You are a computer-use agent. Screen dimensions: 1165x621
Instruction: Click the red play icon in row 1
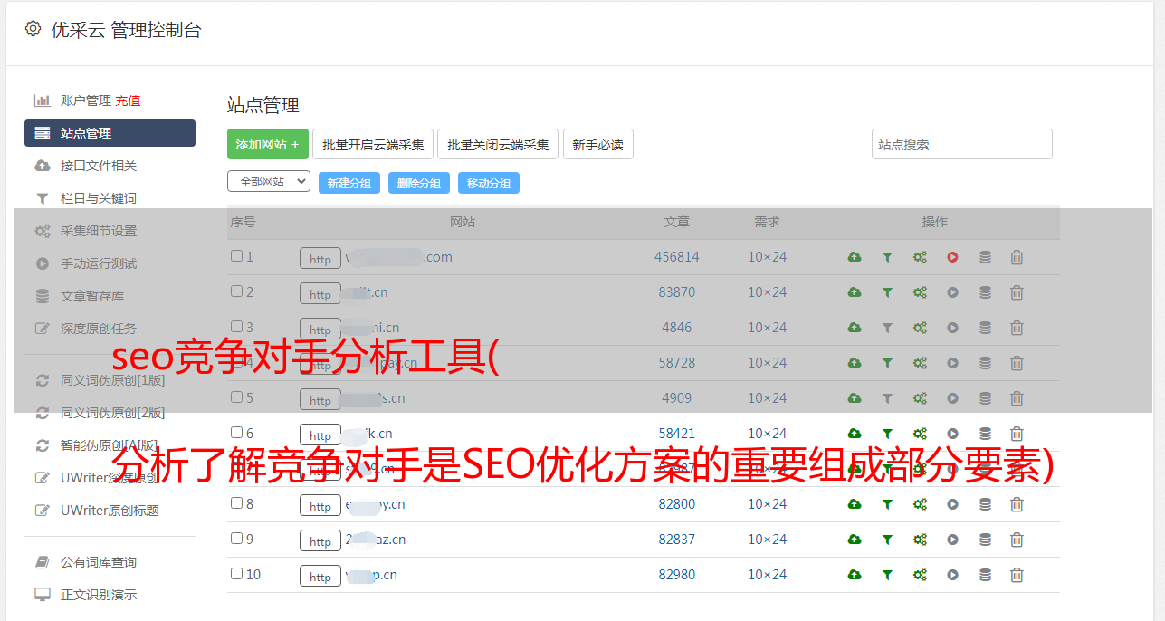[x=952, y=257]
